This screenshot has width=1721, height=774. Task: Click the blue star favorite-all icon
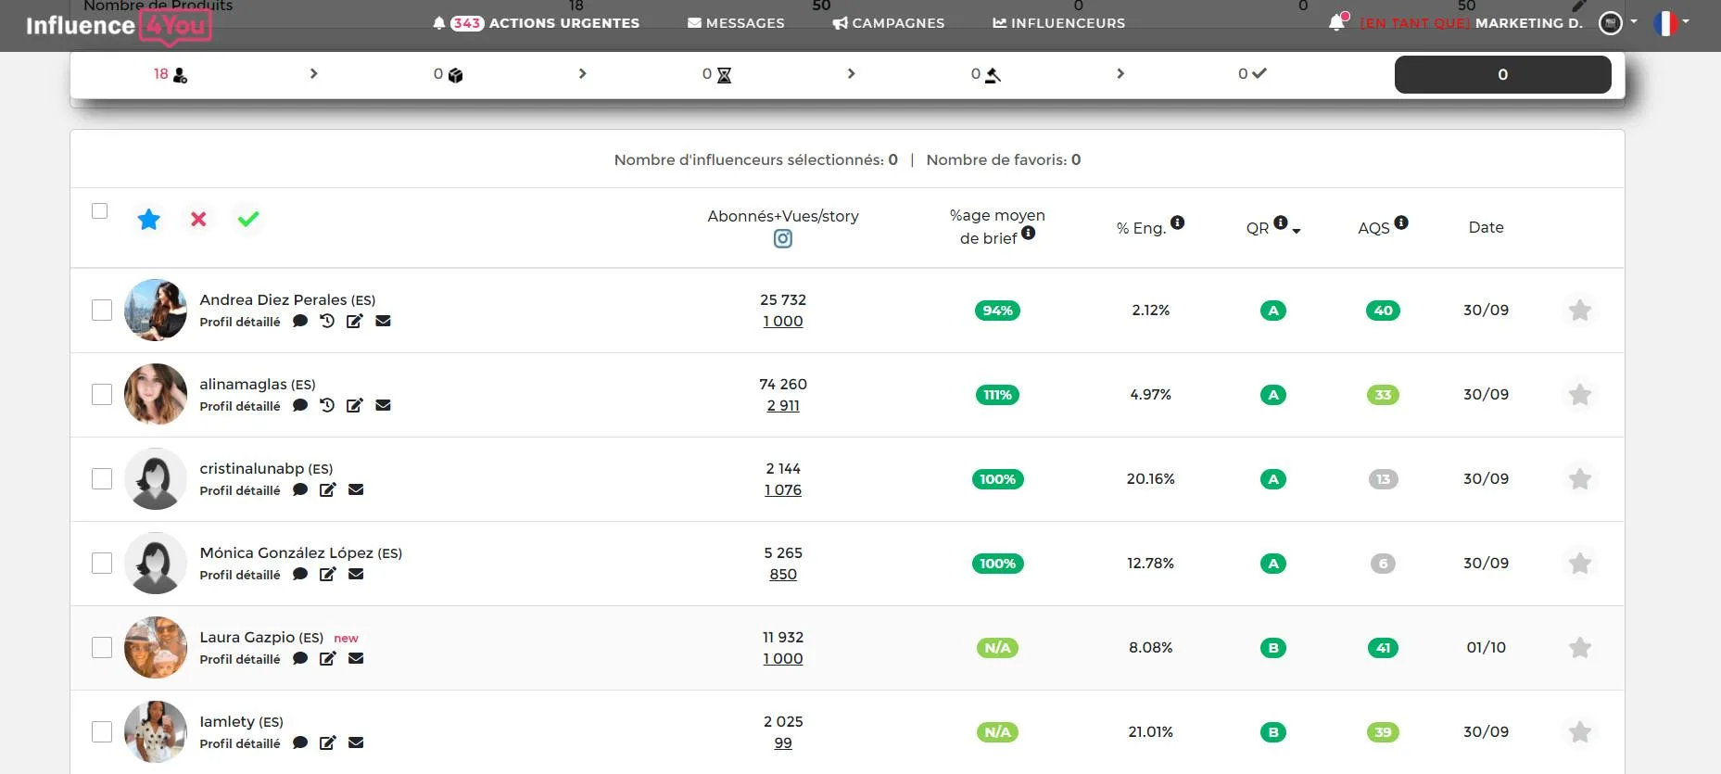(149, 220)
